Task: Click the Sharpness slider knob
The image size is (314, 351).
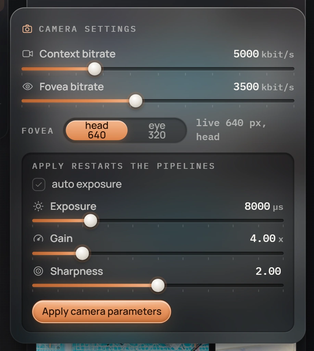Action: (158, 285)
